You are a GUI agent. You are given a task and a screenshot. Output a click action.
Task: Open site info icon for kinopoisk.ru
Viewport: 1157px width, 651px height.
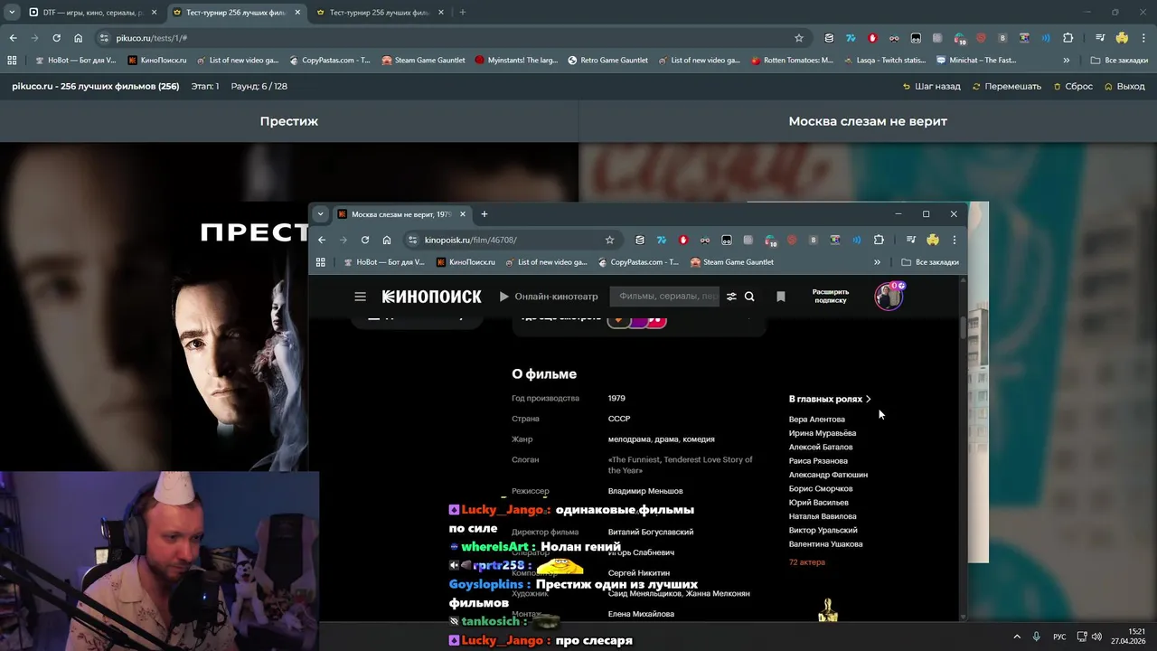click(413, 240)
